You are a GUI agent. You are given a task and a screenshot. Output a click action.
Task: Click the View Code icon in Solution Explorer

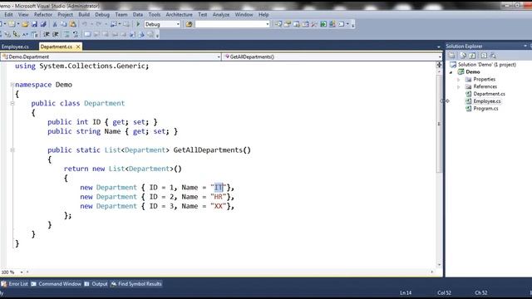tap(484, 56)
